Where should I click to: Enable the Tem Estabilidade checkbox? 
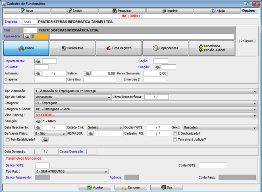[8, 139]
